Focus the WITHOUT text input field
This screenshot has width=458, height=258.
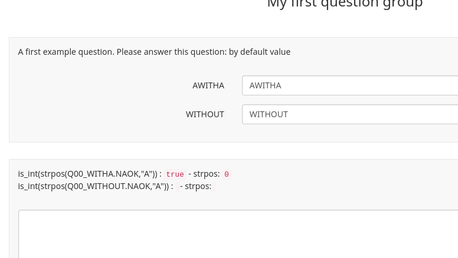[x=349, y=114]
